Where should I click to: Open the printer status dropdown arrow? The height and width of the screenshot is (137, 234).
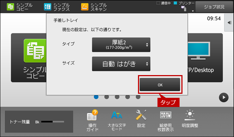[193, 11]
